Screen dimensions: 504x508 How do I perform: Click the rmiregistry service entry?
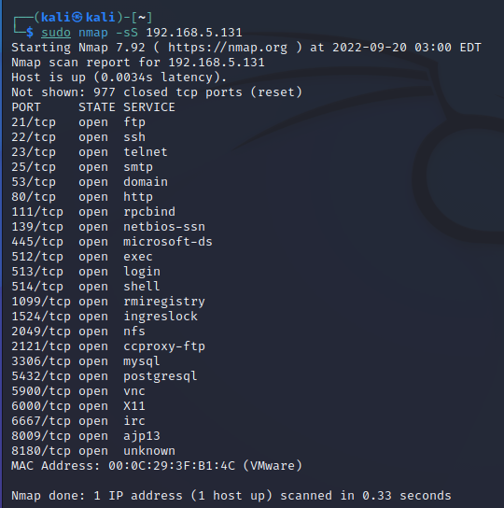(x=164, y=302)
